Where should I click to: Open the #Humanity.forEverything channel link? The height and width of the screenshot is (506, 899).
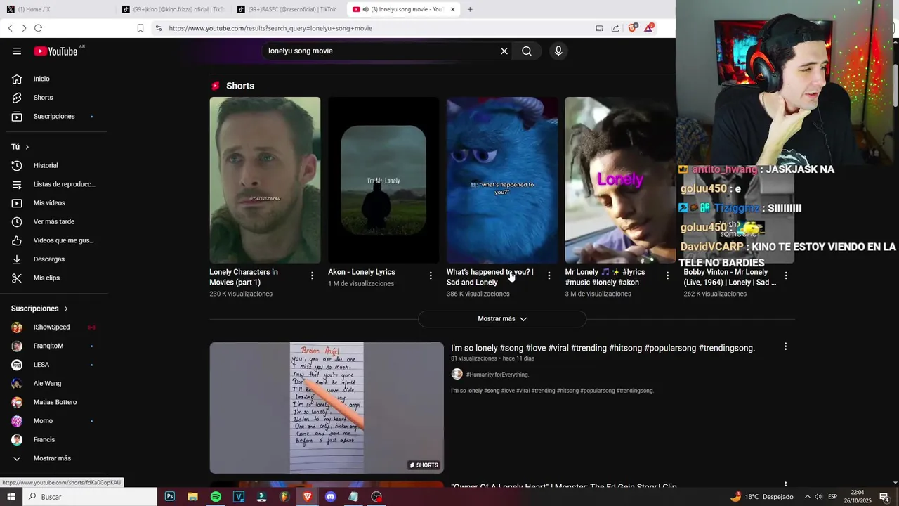497,375
